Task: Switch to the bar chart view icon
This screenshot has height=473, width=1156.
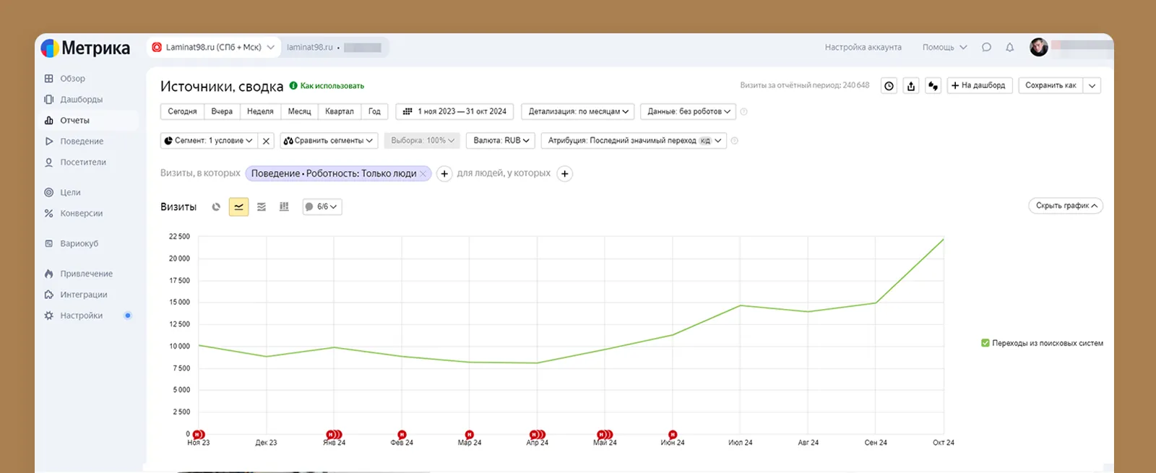Action: coord(284,207)
